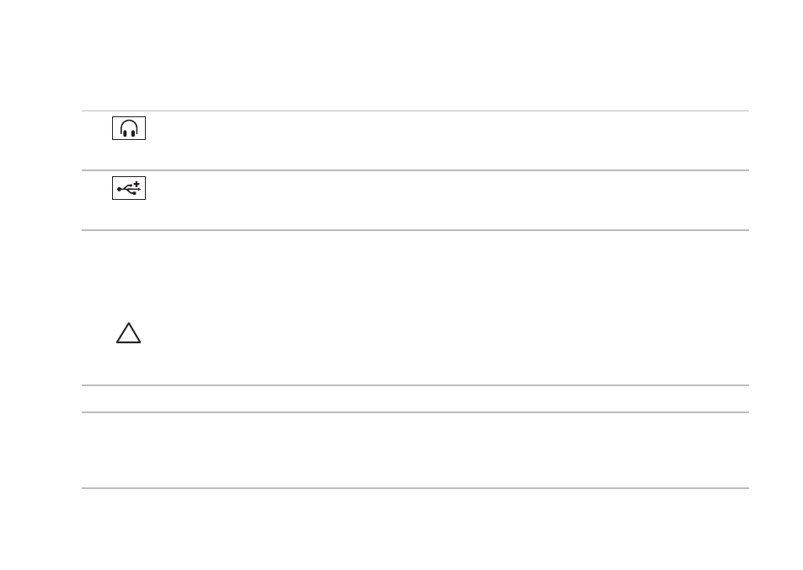Click the divider line above the headphones icon
Viewport: 803px width, 570px height.
[x=415, y=110]
